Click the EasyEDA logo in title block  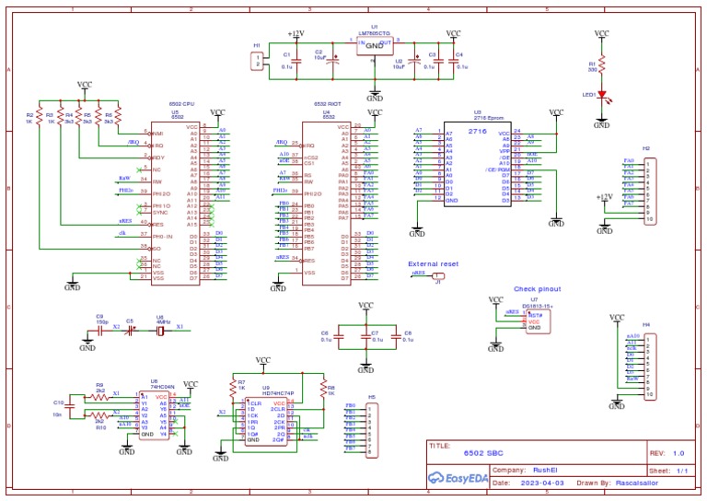coord(458,478)
